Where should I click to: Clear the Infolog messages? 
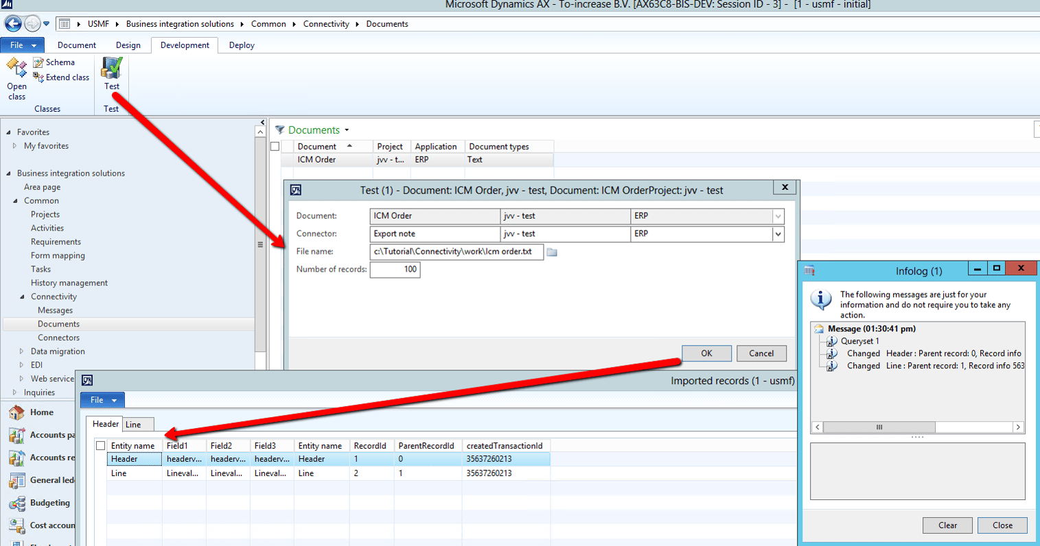click(947, 525)
